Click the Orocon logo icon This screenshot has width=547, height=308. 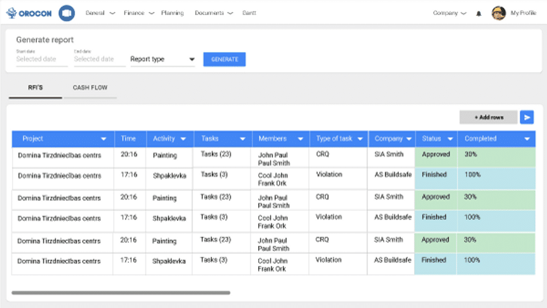tap(13, 13)
